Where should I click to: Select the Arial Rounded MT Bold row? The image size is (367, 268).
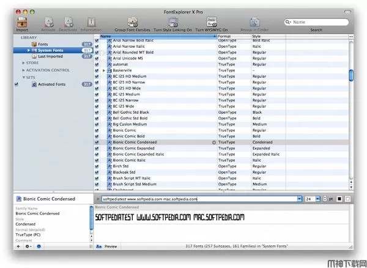[221, 53]
